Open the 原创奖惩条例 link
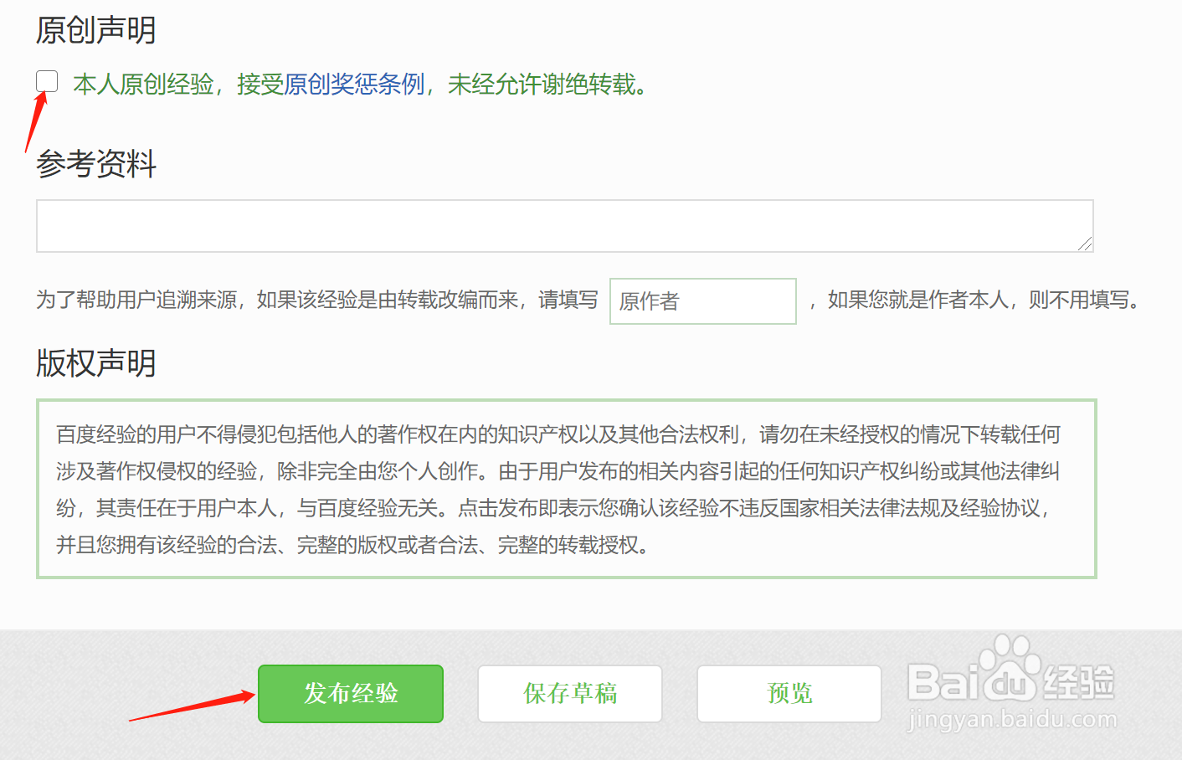1182x760 pixels. 355,85
